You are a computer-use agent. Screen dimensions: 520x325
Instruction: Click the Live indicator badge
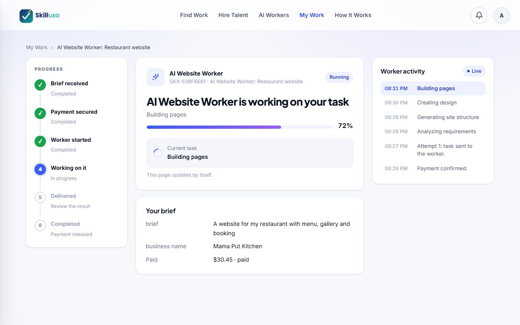pyautogui.click(x=474, y=71)
